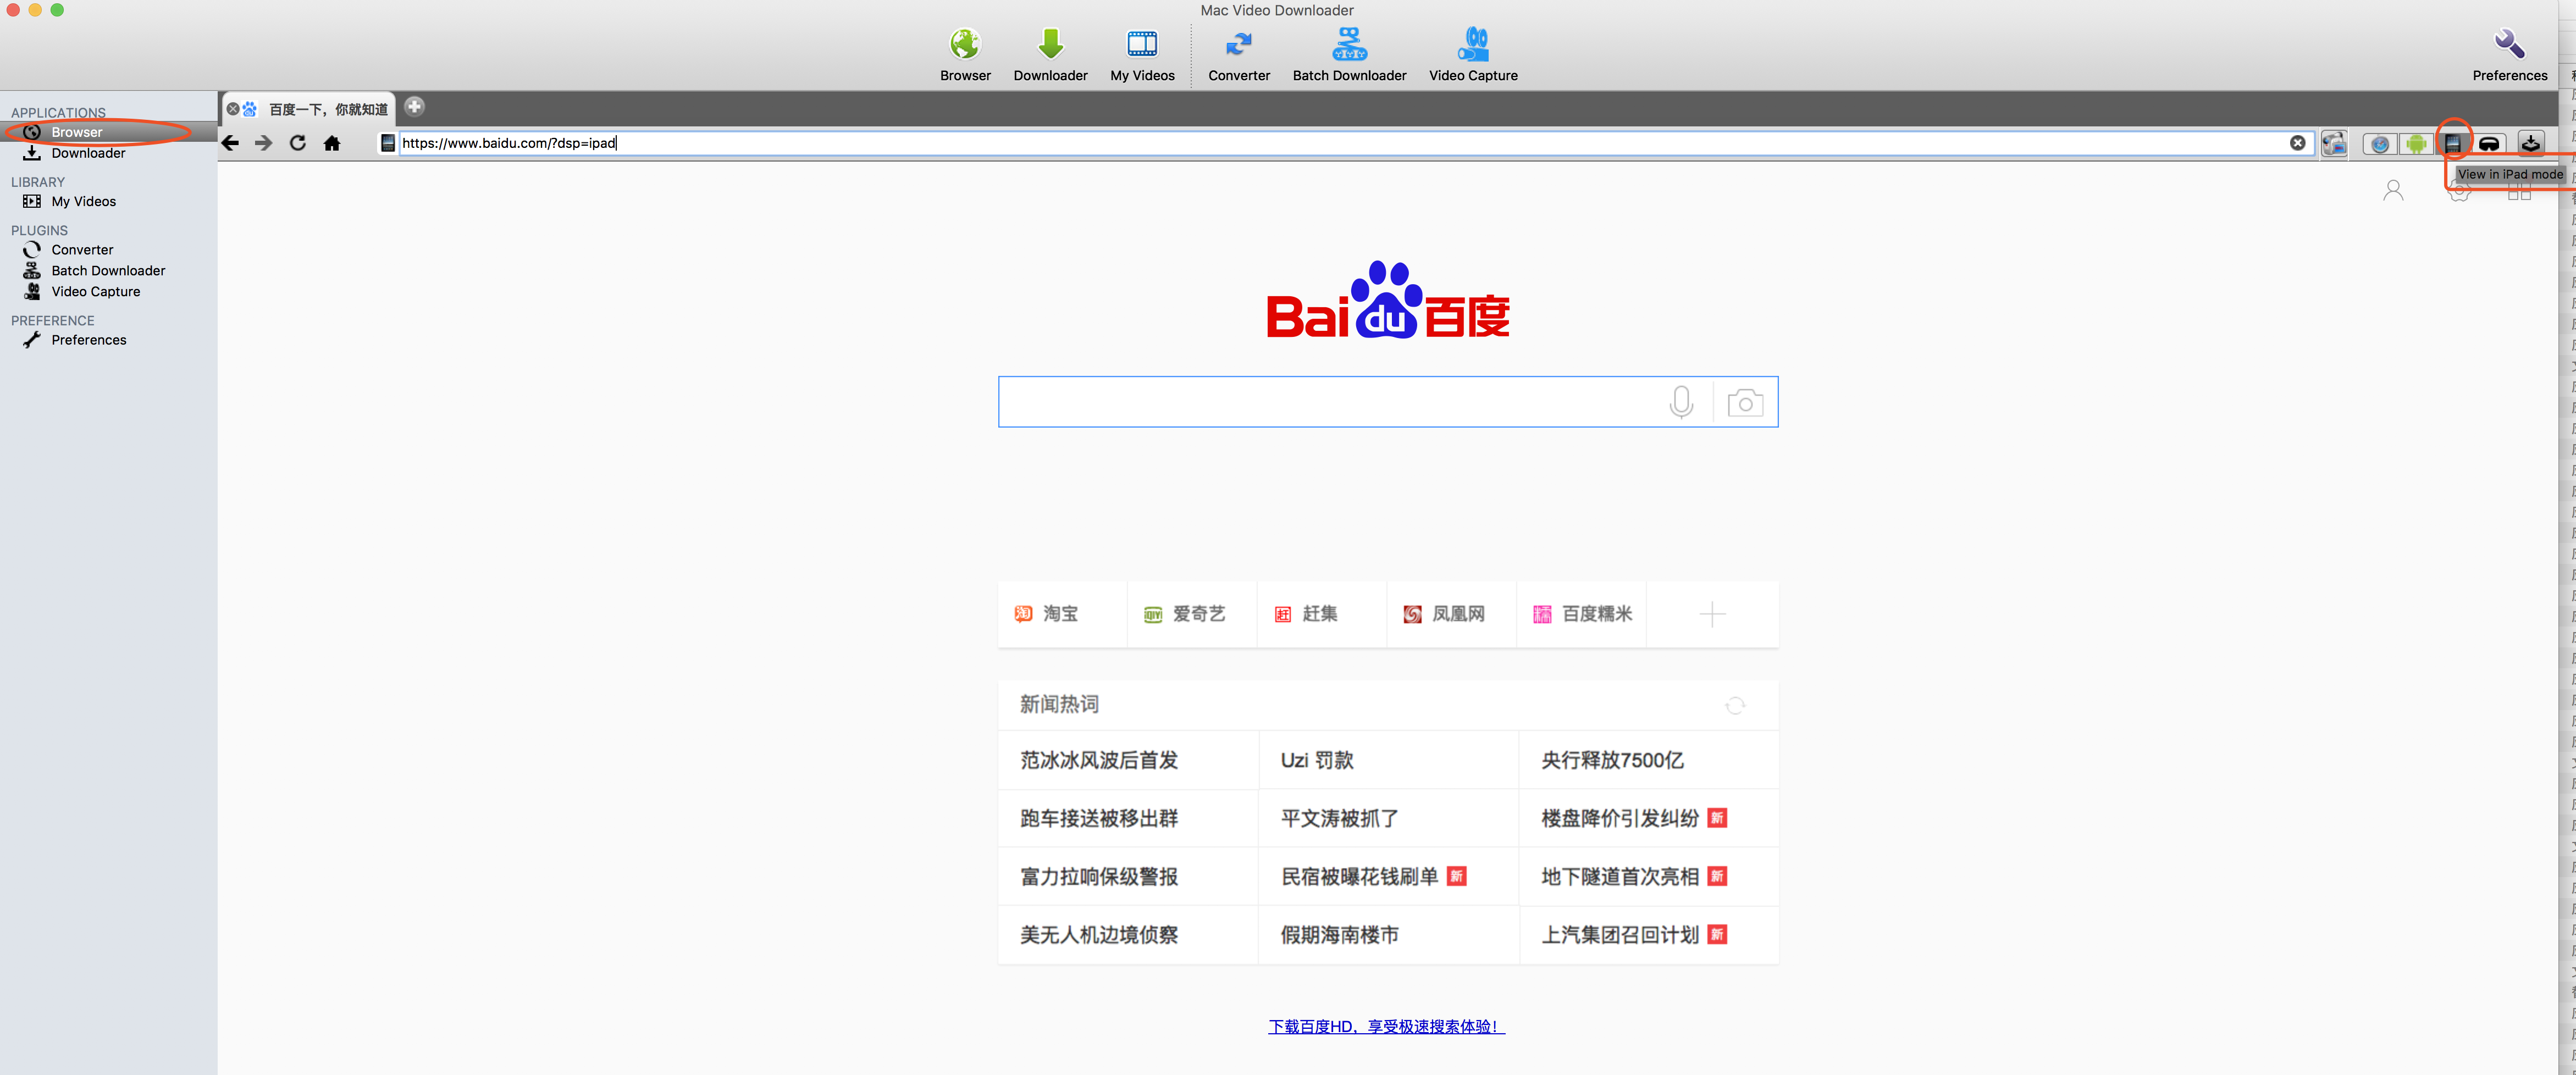Clear the address bar with X button
This screenshot has height=1075, width=2576.
click(2297, 143)
